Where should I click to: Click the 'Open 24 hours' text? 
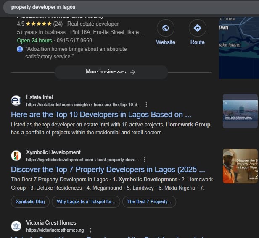click(x=34, y=40)
